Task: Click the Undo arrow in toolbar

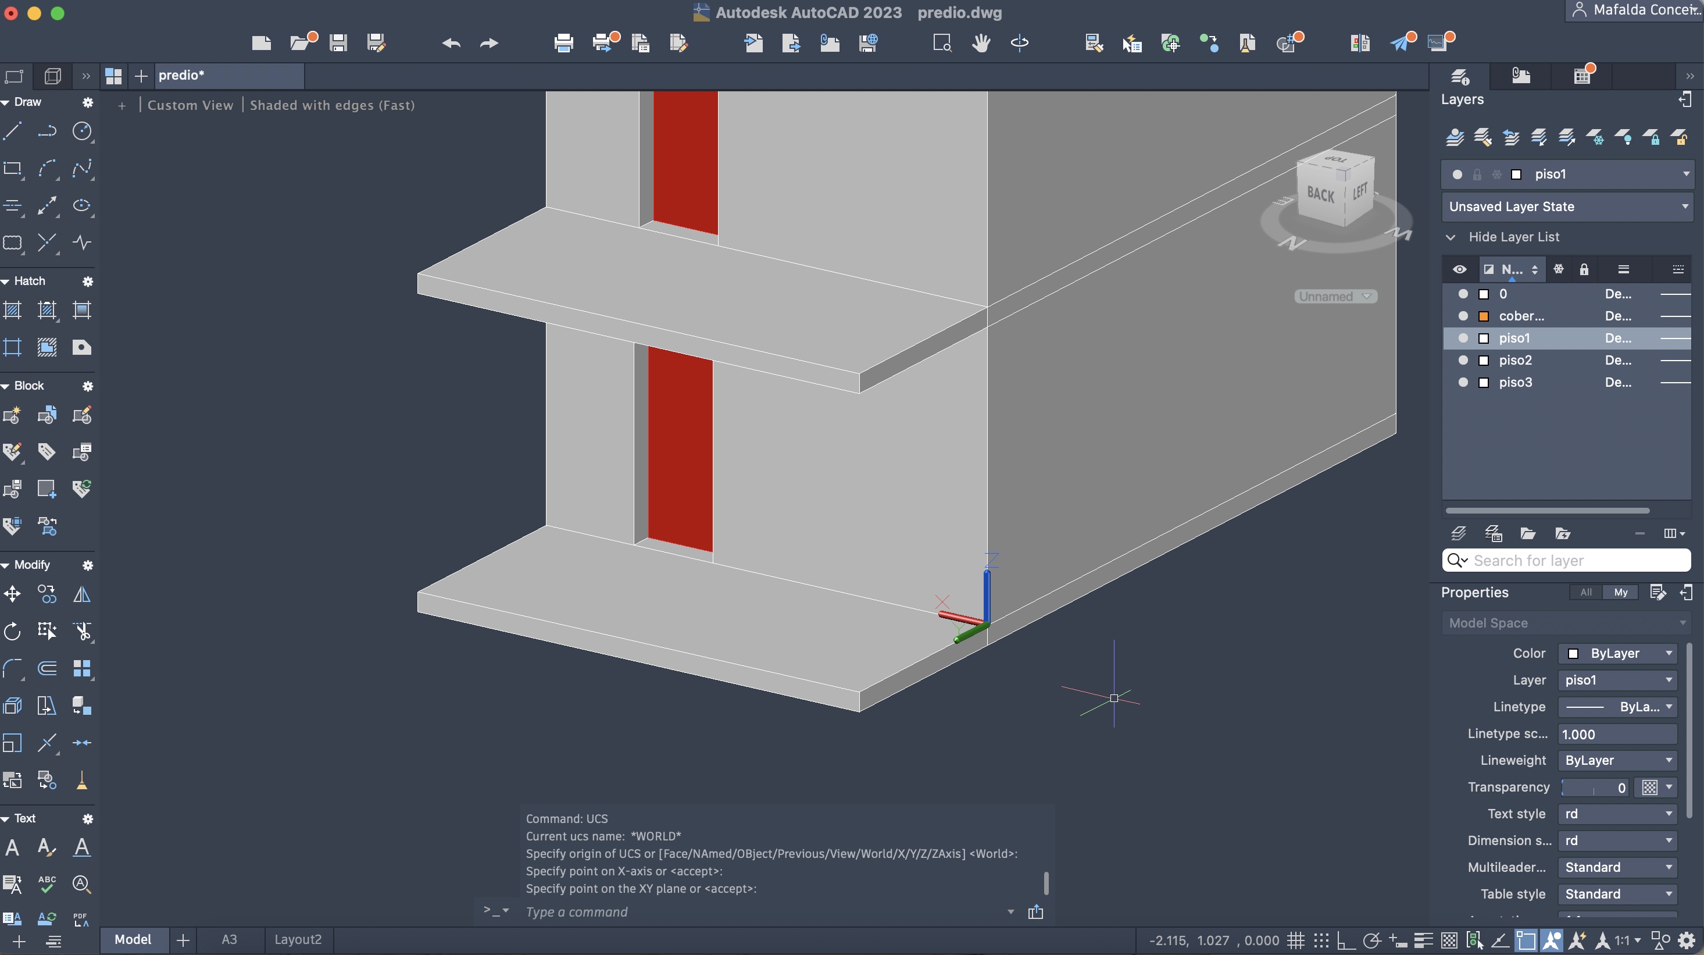Action: point(451,43)
